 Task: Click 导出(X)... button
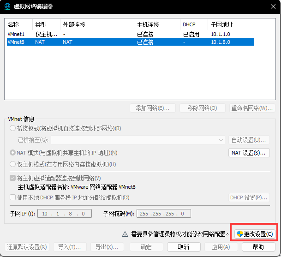tap(107, 247)
